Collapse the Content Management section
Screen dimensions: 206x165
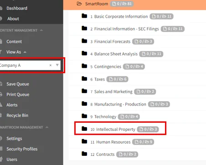(x=41, y=30)
